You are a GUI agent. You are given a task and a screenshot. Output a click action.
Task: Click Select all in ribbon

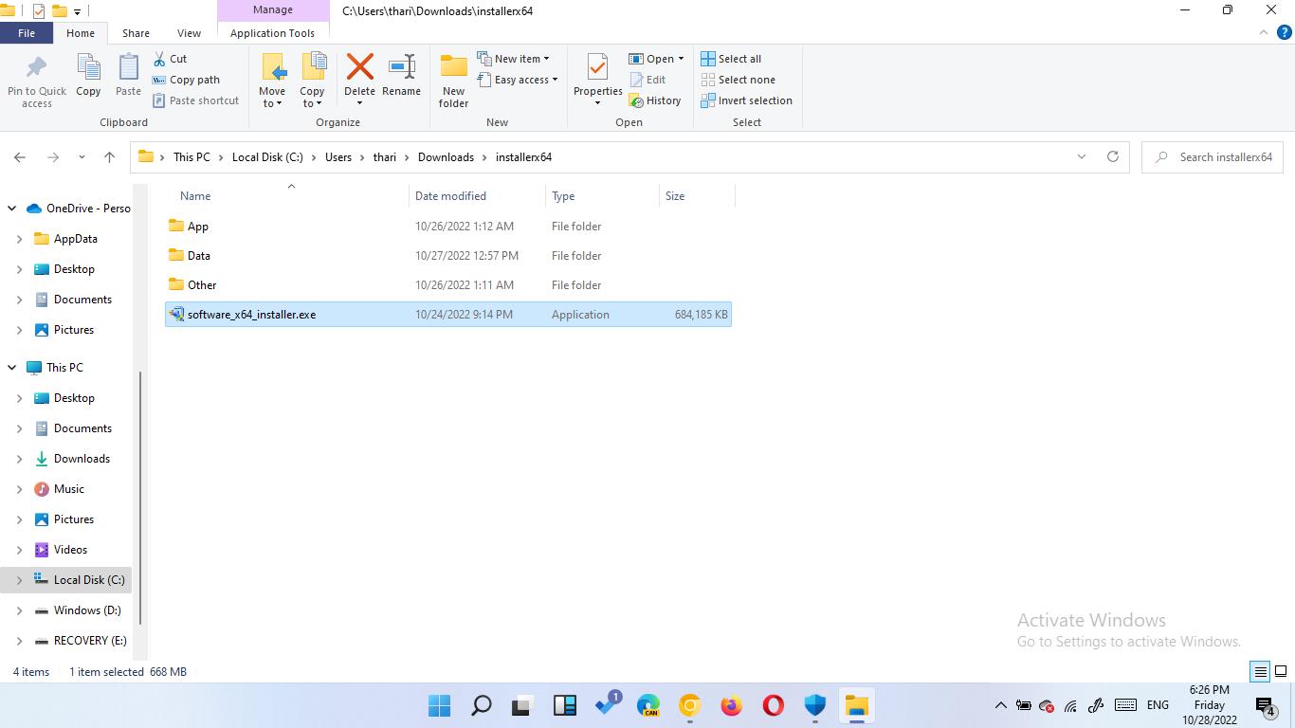[731, 59]
